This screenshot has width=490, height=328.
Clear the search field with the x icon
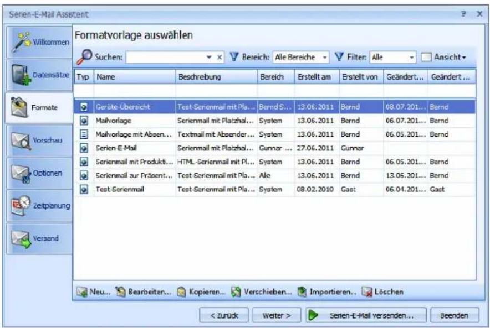[x=220, y=57]
